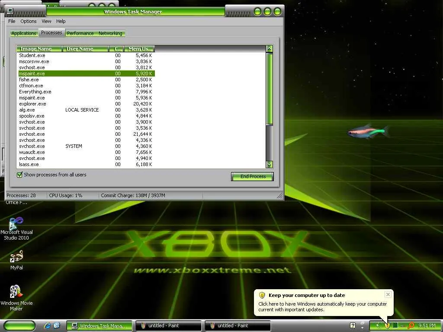This screenshot has height=332, width=443.
Task: Switch to the Networking tab
Action: pyautogui.click(x=110, y=33)
